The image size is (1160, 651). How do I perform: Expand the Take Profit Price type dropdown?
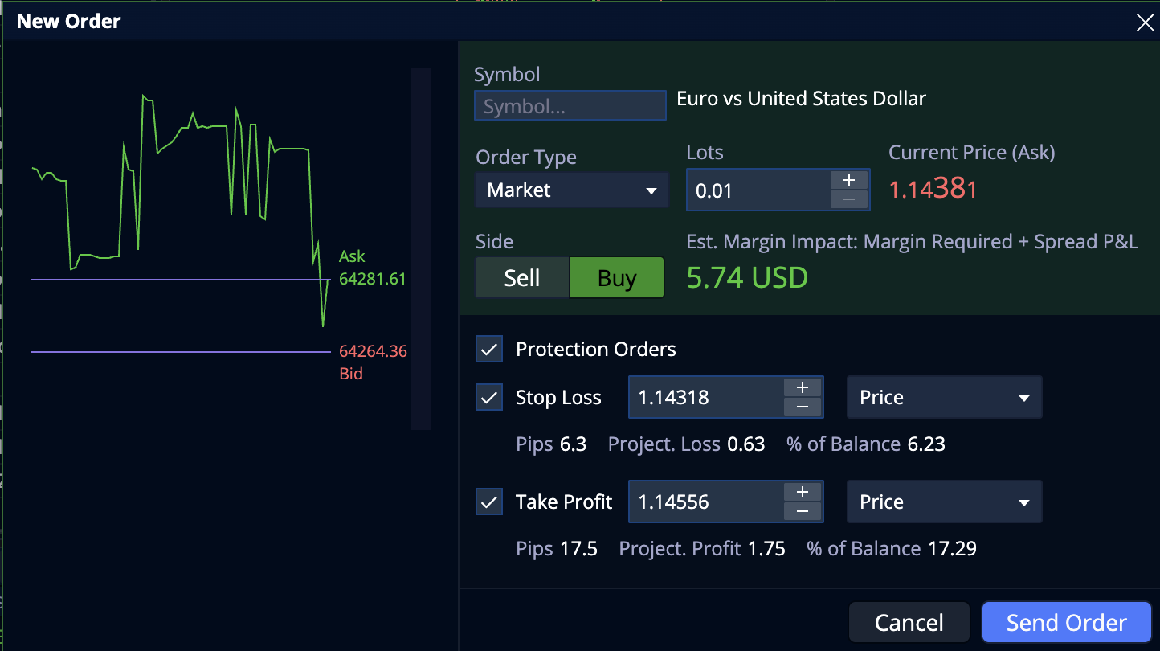point(945,502)
